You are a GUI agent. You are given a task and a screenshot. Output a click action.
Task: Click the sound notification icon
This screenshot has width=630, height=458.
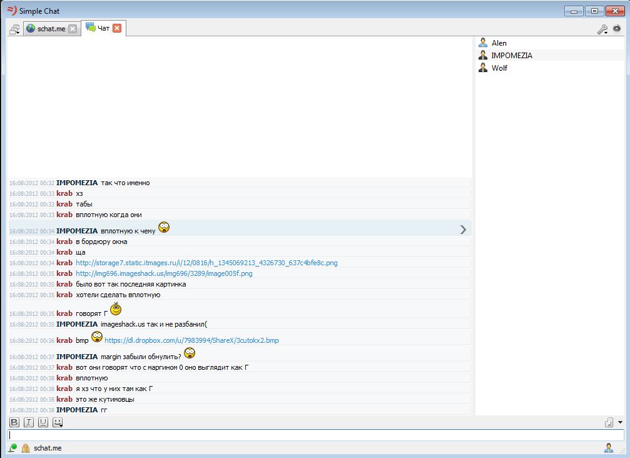coord(618,29)
